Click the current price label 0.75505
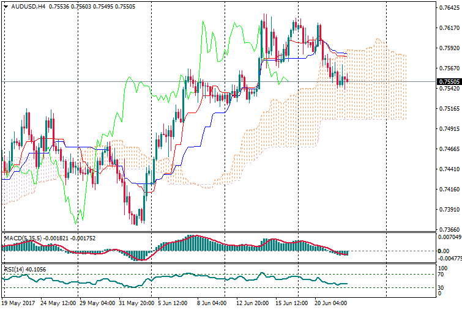The width and height of the screenshot is (462, 310). (449, 81)
